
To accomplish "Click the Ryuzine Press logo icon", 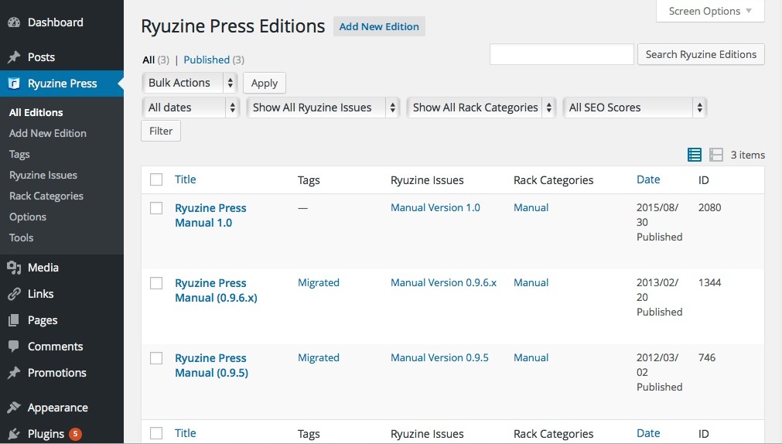I will coord(14,84).
